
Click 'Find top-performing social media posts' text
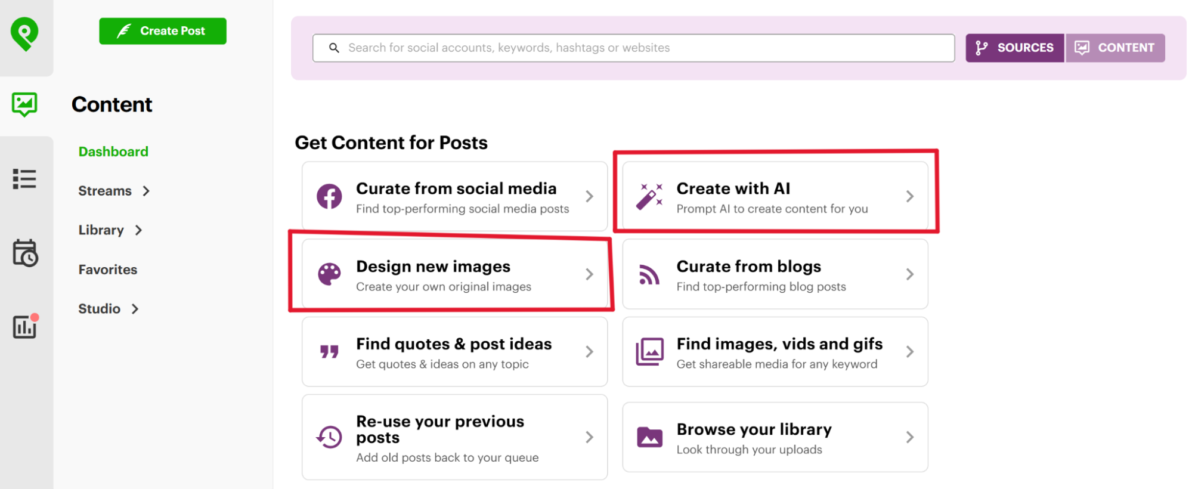[x=463, y=209]
